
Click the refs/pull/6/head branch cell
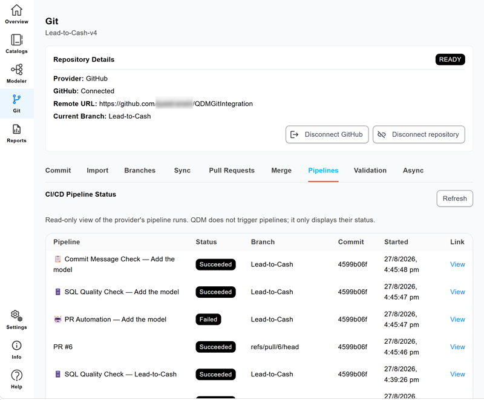(275, 347)
